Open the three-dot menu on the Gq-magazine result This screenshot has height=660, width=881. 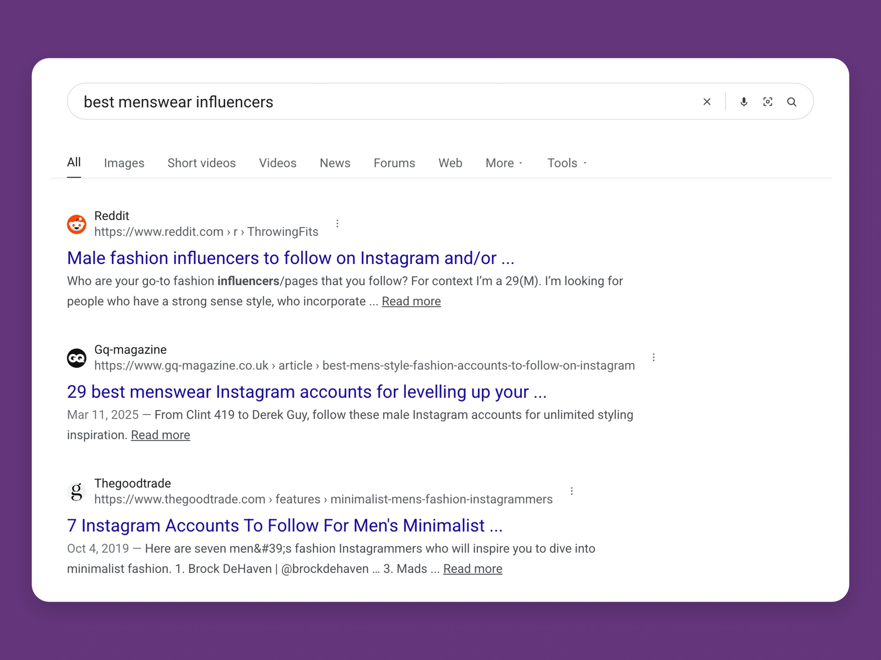pyautogui.click(x=654, y=358)
